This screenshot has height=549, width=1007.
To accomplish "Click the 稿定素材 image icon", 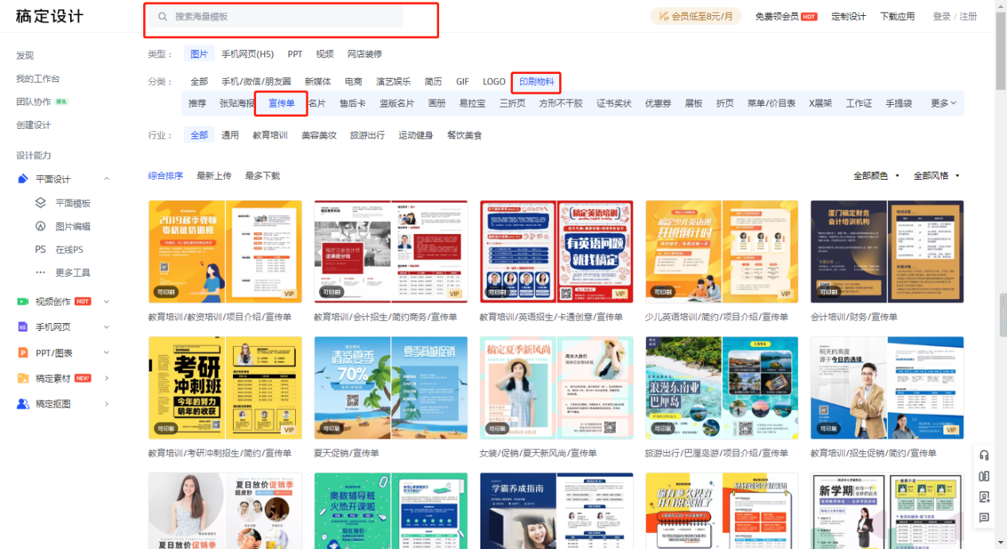I will (x=23, y=378).
